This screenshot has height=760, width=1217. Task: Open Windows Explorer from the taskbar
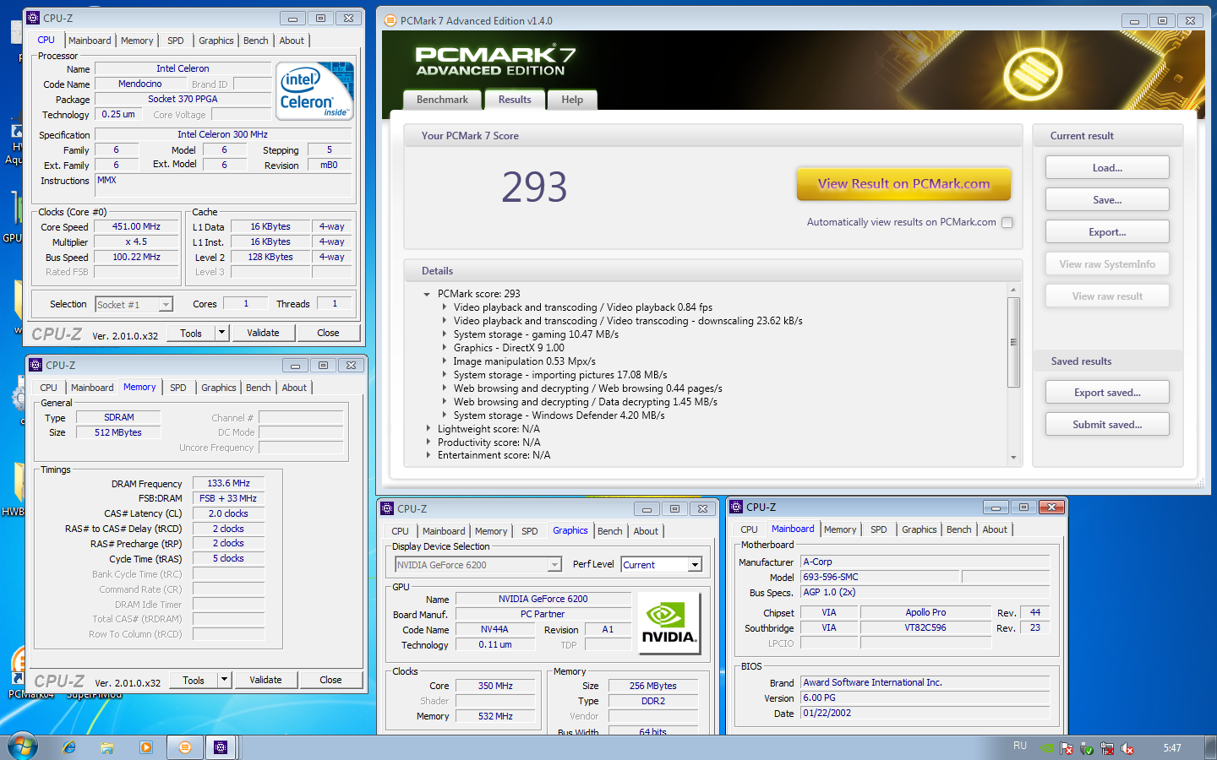[x=107, y=747]
